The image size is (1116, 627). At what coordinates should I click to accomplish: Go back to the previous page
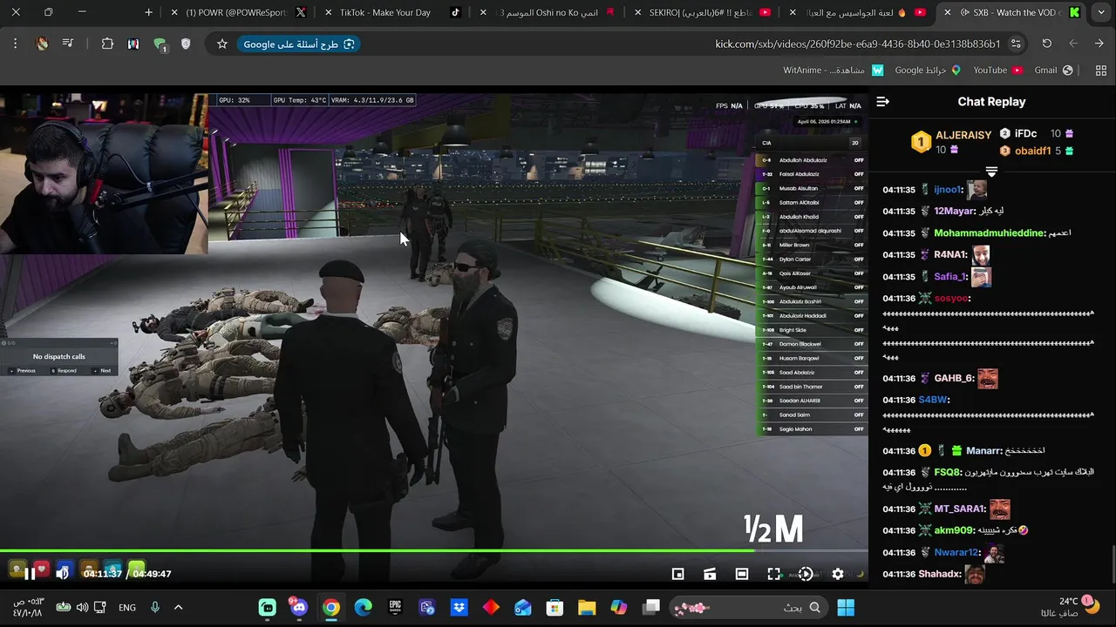[x=1099, y=44]
